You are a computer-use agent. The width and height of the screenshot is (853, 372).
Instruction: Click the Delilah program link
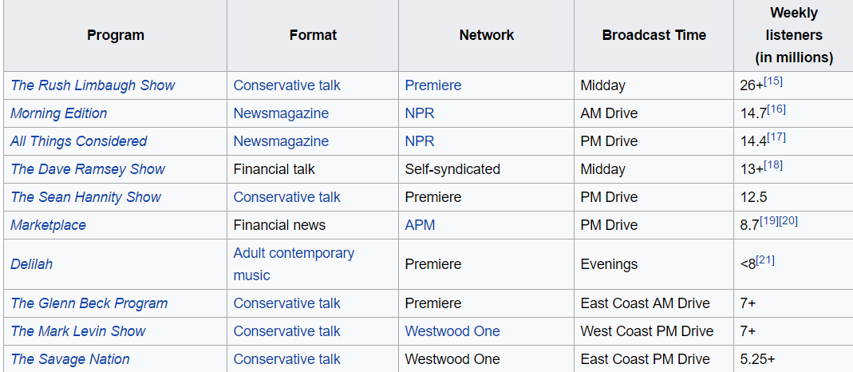(31, 264)
